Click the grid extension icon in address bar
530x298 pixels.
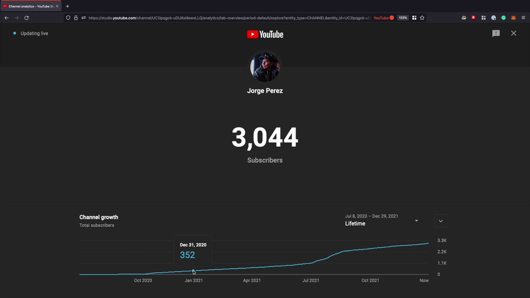coord(414,18)
